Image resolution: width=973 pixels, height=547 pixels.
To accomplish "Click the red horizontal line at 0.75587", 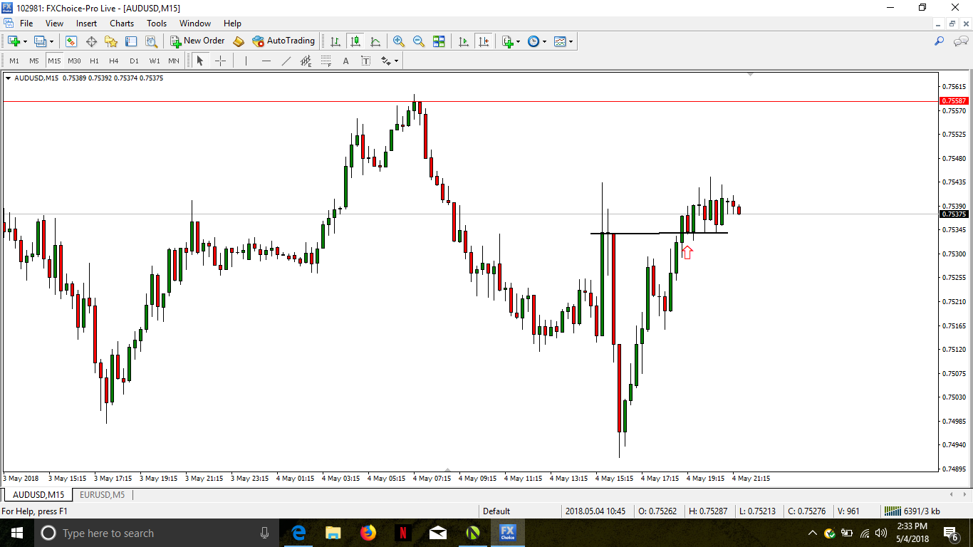I will 214,102.
